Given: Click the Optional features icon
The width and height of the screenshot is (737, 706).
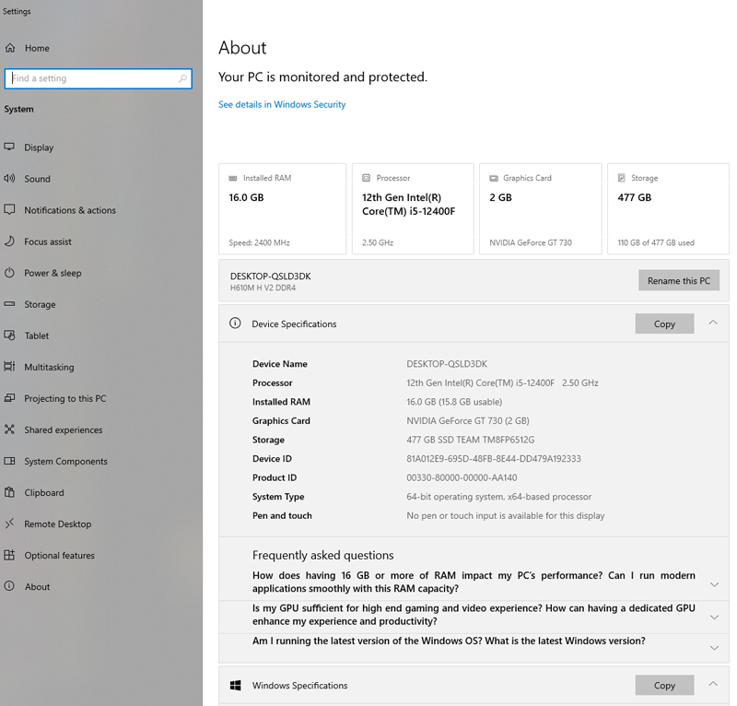Looking at the screenshot, I should 9,555.
